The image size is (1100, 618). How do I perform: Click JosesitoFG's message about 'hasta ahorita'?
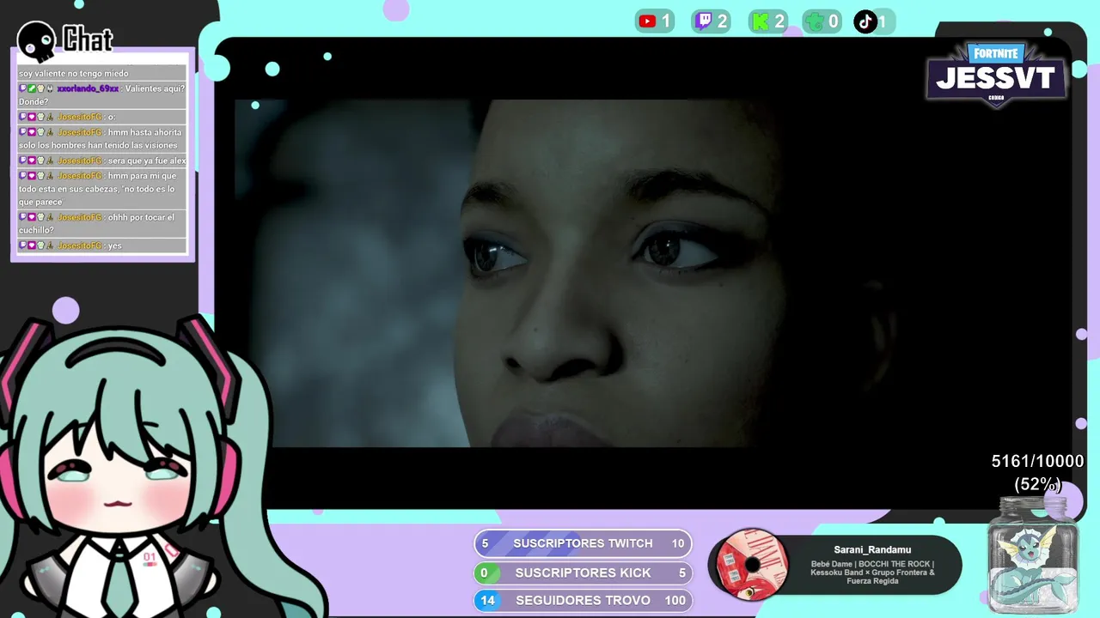point(101,139)
